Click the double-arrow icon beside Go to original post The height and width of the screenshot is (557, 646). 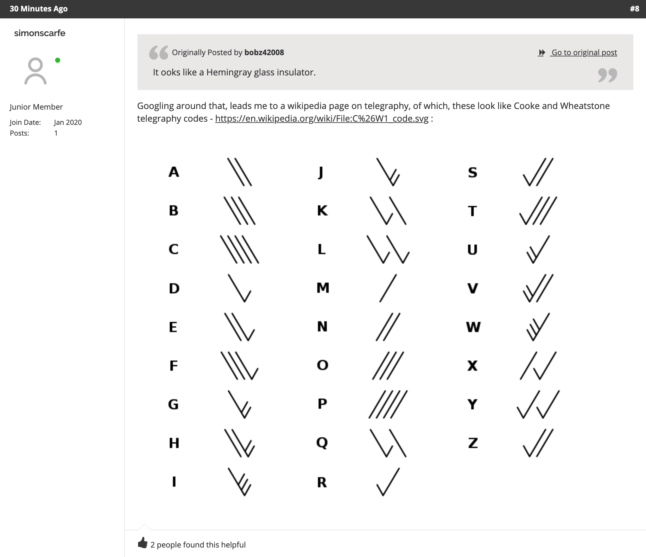tap(541, 53)
